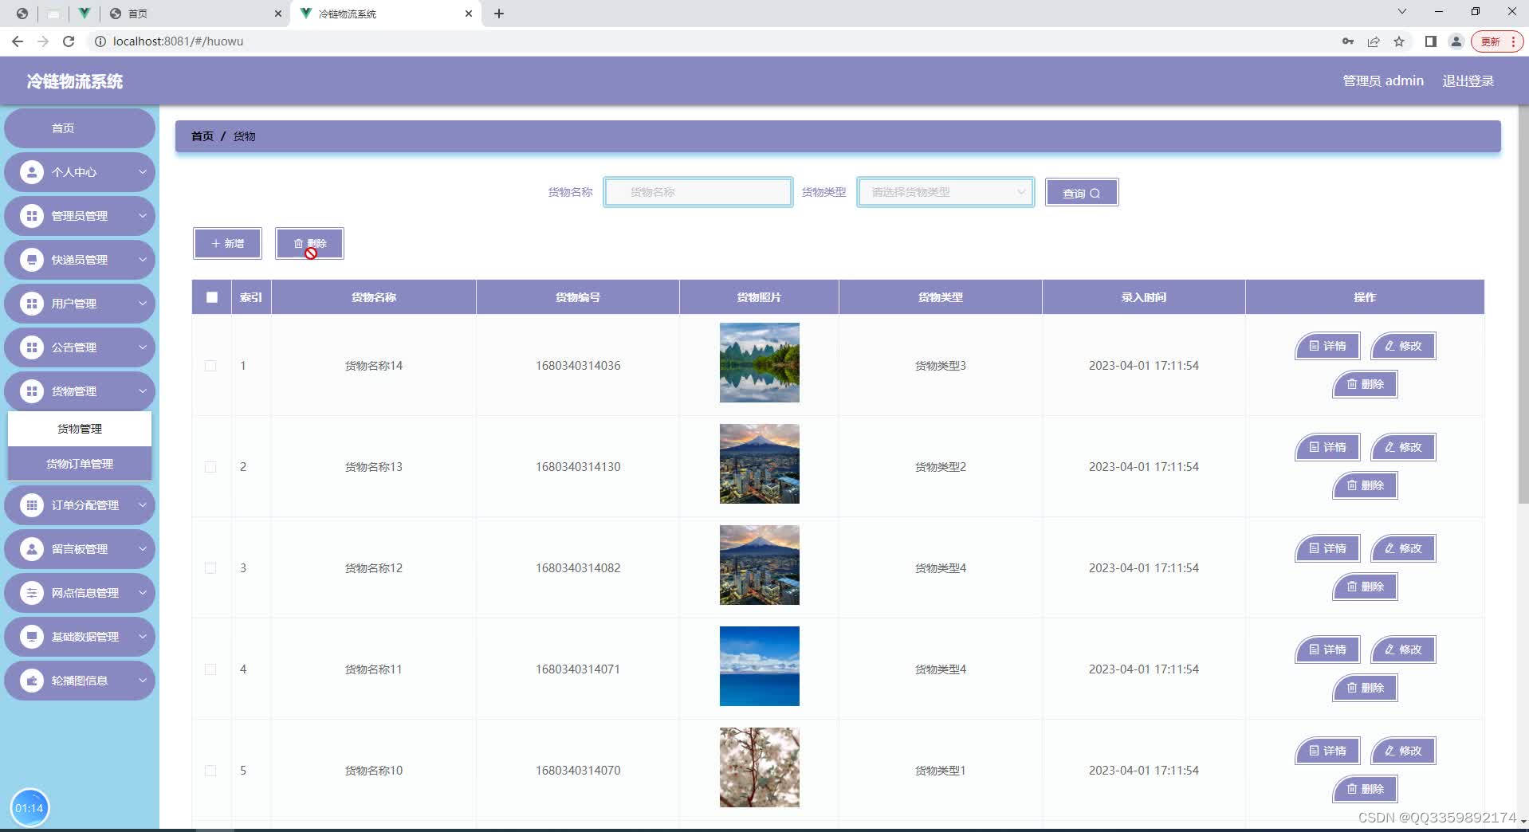Open the 货物类型 dropdown filter
This screenshot has height=832, width=1529.
pos(945,192)
